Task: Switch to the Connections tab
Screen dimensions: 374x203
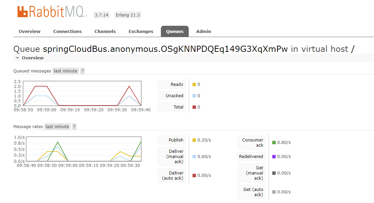Action: click(67, 32)
